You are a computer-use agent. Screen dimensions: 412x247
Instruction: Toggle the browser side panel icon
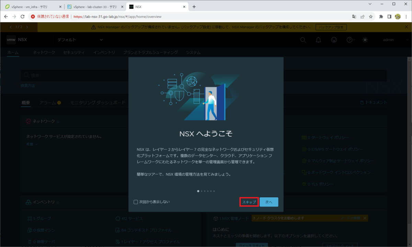[x=390, y=16]
